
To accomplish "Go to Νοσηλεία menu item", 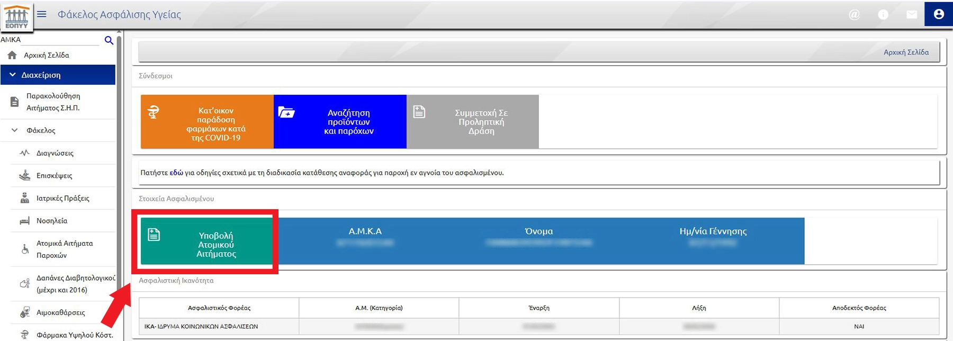I will [x=51, y=221].
